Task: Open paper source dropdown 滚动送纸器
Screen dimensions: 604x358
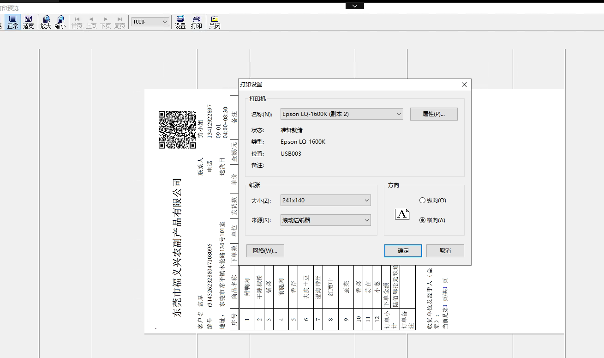Action: [326, 220]
